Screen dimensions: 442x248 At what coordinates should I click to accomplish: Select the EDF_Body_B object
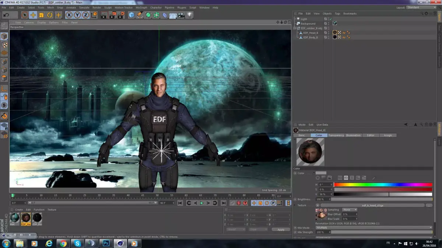[x=311, y=37]
